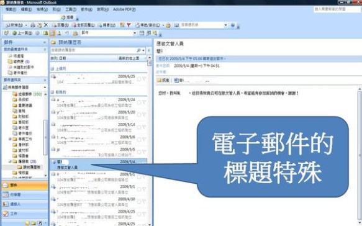Click the Print icon in toolbar
The height and width of the screenshot is (226, 362).
33,25
